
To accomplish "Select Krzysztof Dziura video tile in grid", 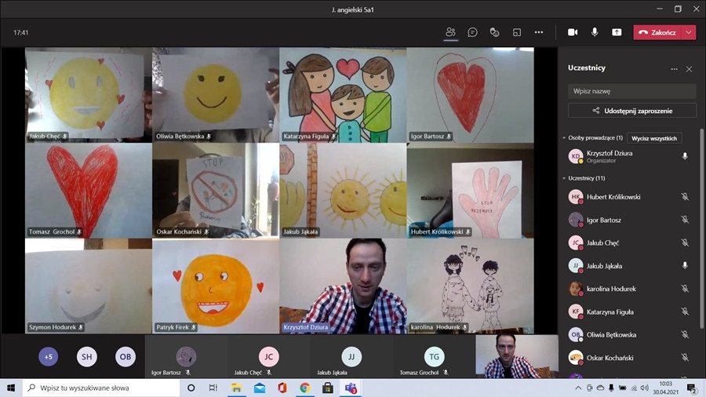I will pyautogui.click(x=343, y=286).
